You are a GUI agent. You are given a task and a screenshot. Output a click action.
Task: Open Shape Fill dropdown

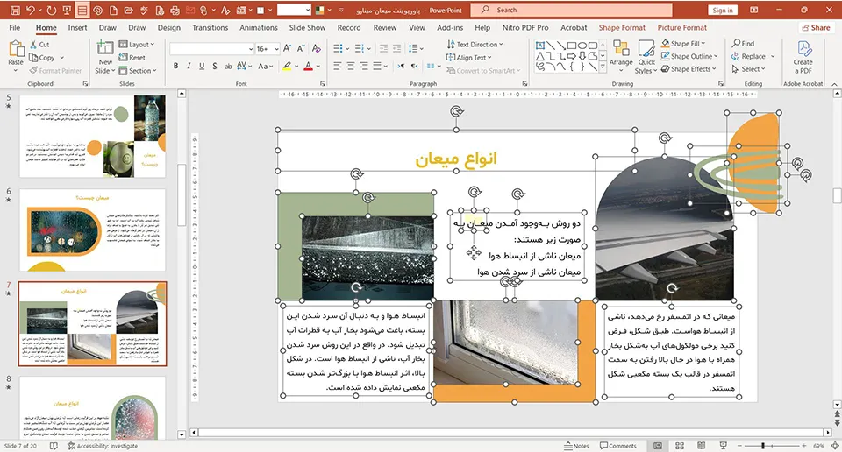pyautogui.click(x=683, y=44)
